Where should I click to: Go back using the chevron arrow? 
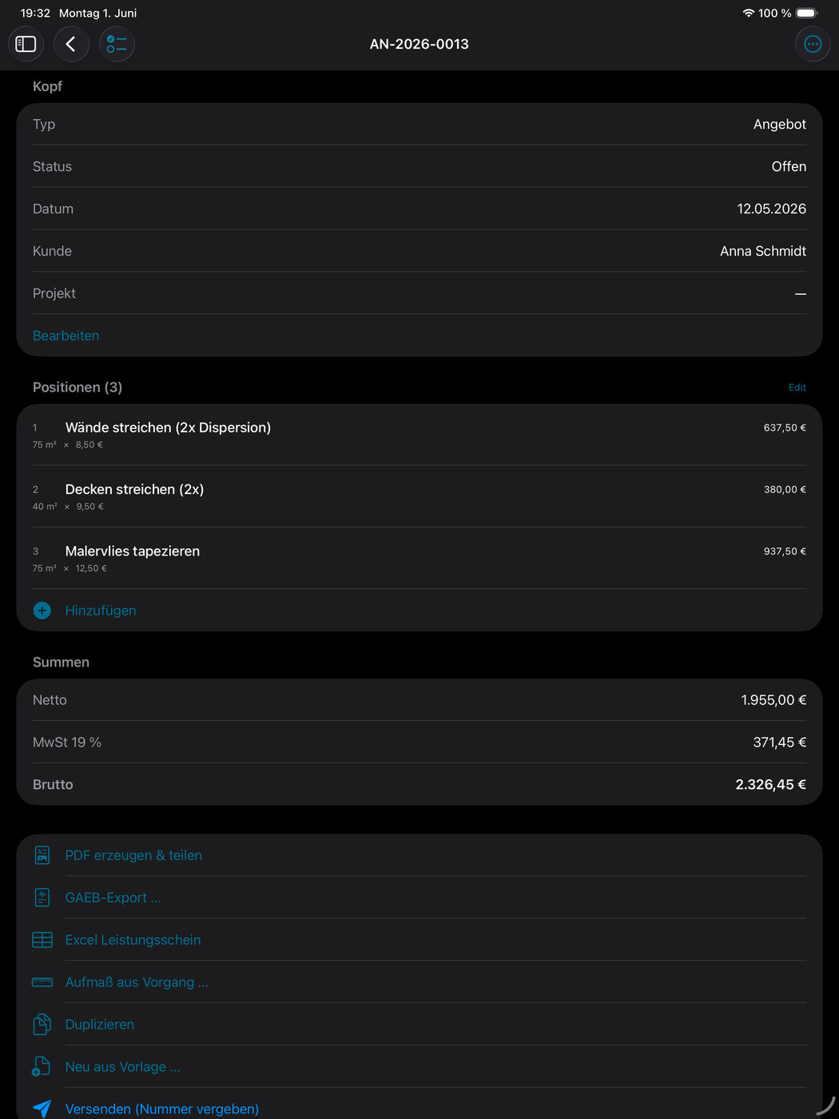pyautogui.click(x=71, y=44)
